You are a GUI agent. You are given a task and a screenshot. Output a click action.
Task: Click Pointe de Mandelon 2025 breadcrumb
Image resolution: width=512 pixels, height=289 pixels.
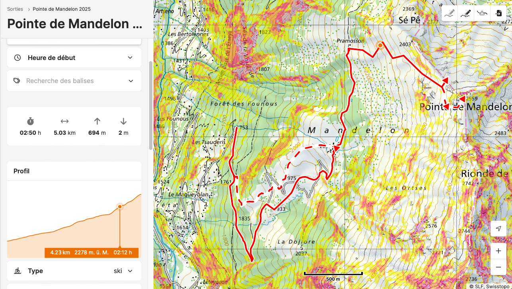[x=62, y=9]
